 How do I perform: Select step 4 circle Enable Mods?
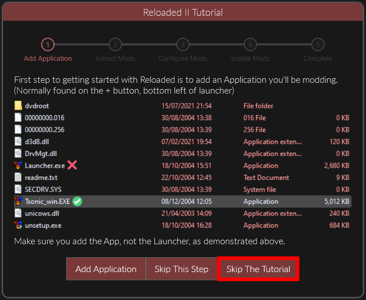(250, 45)
